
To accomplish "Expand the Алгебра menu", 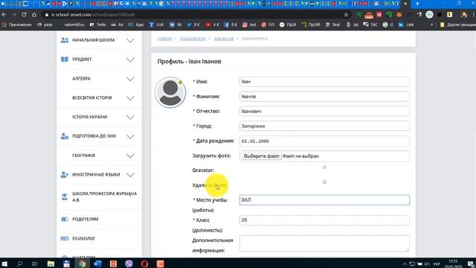I will tap(130, 79).
